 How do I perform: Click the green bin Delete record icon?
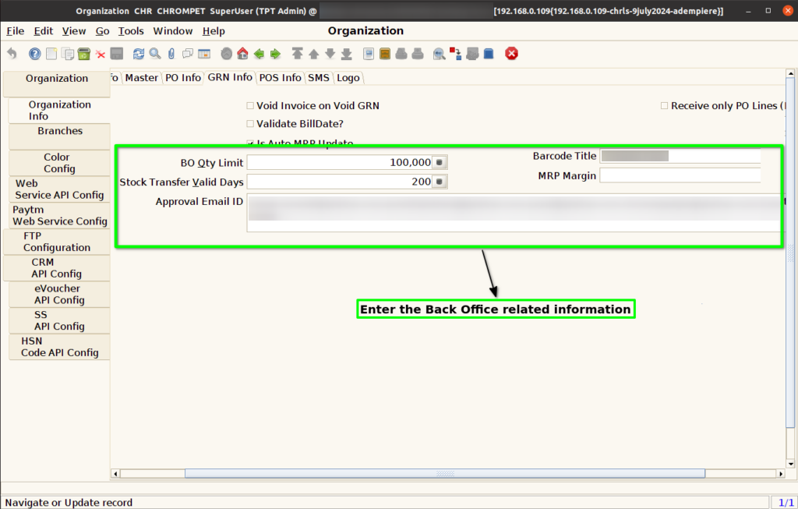click(84, 54)
